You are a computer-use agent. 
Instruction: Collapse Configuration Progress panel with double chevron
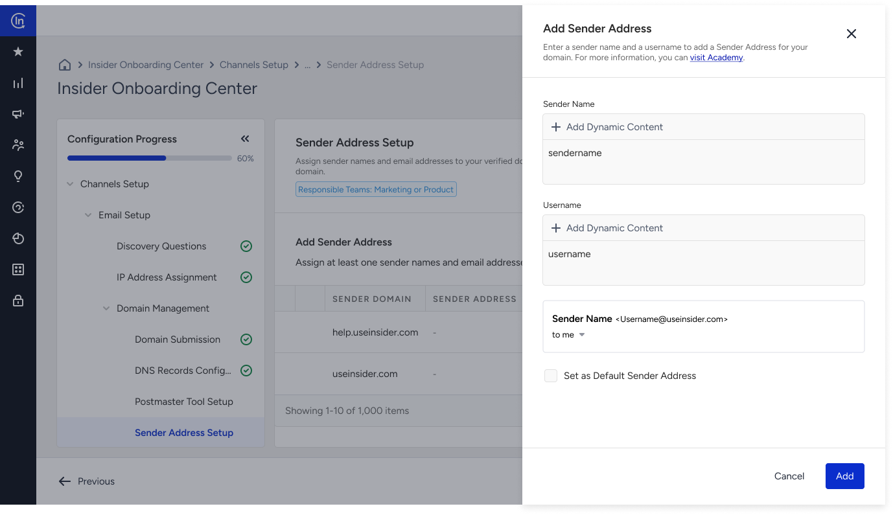tap(245, 139)
